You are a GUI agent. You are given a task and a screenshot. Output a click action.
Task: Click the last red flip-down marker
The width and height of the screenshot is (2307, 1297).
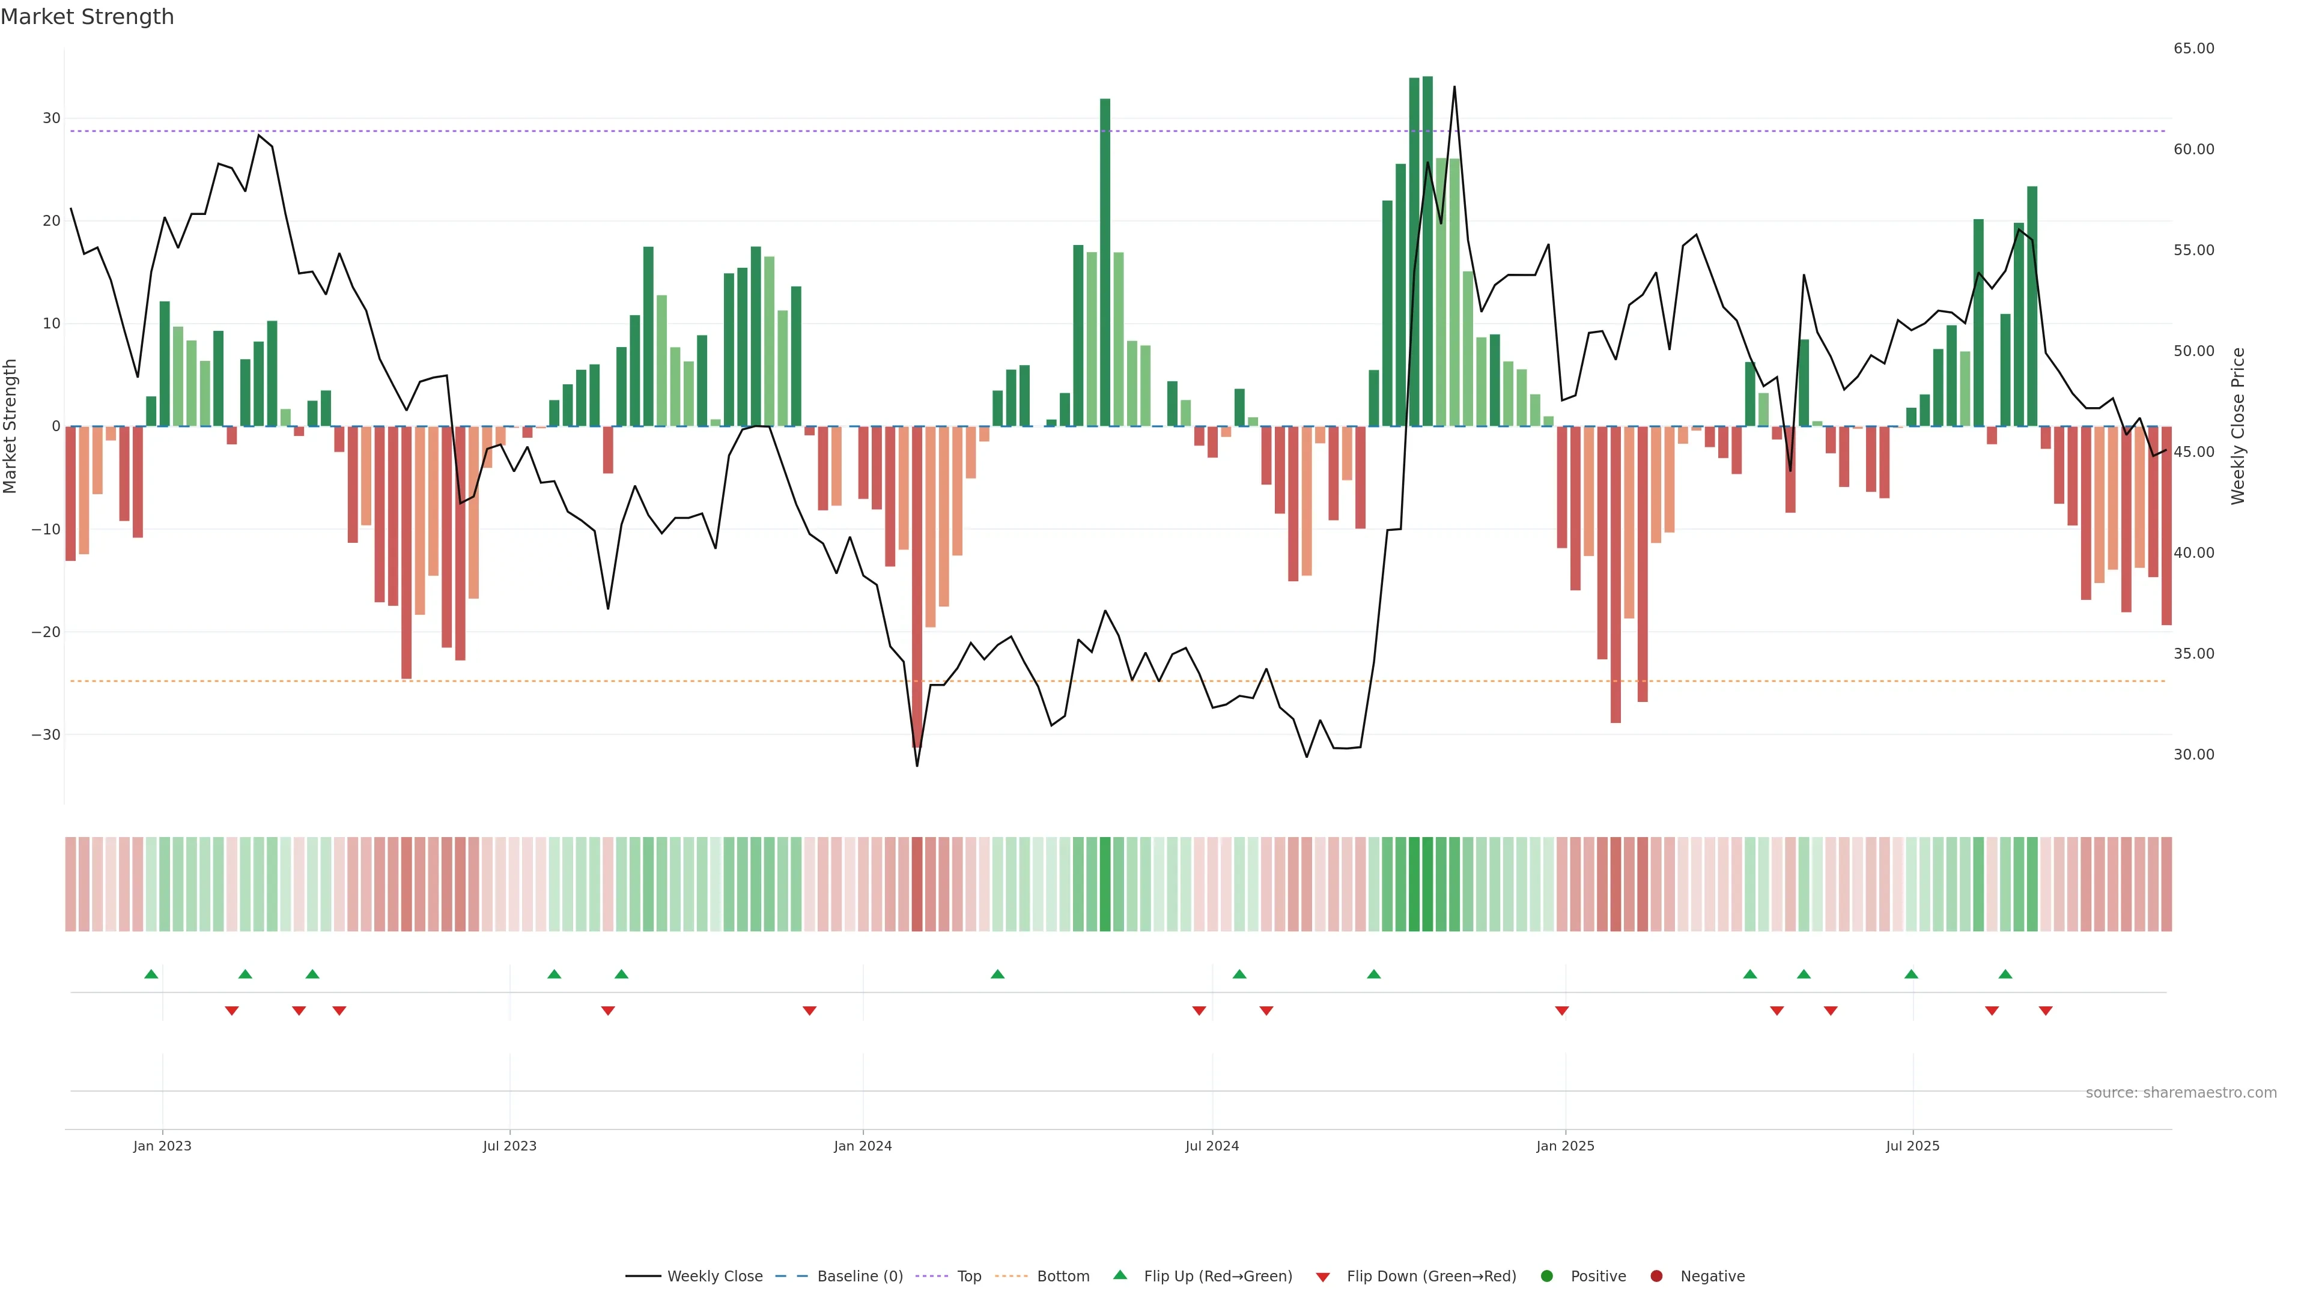2046,1011
